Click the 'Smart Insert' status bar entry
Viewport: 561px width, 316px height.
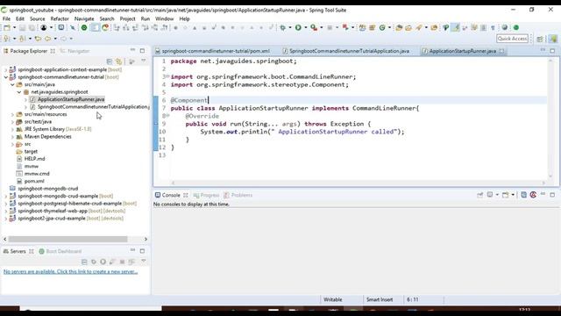point(380,299)
